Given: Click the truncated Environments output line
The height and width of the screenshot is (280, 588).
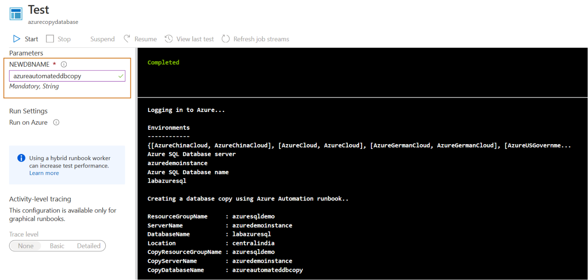Looking at the screenshot, I should click(x=359, y=145).
